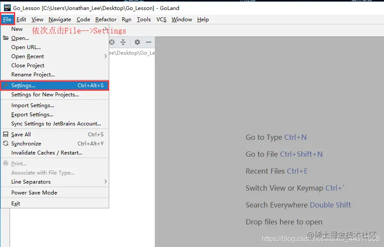Choose New from the File menu
The width and height of the screenshot is (384, 247).
pos(55,29)
